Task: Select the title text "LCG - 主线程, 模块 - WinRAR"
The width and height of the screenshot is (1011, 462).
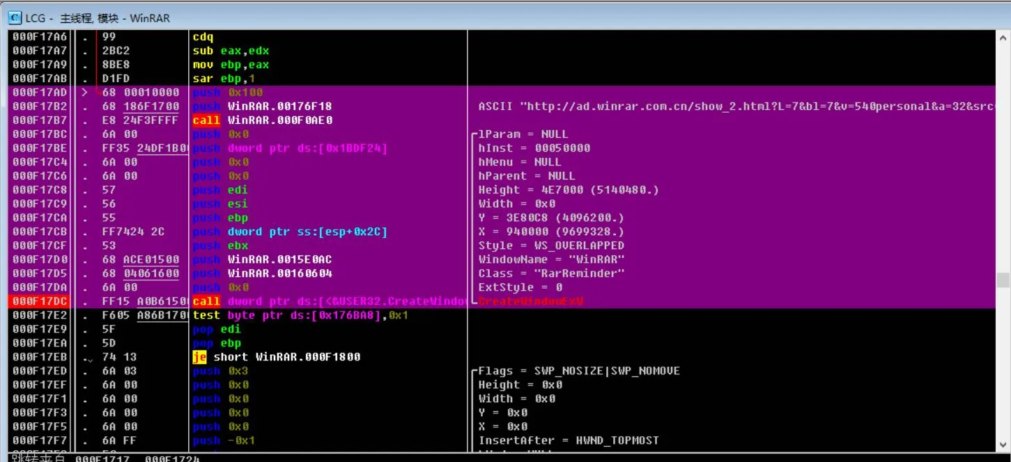Action: pyautogui.click(x=98, y=18)
